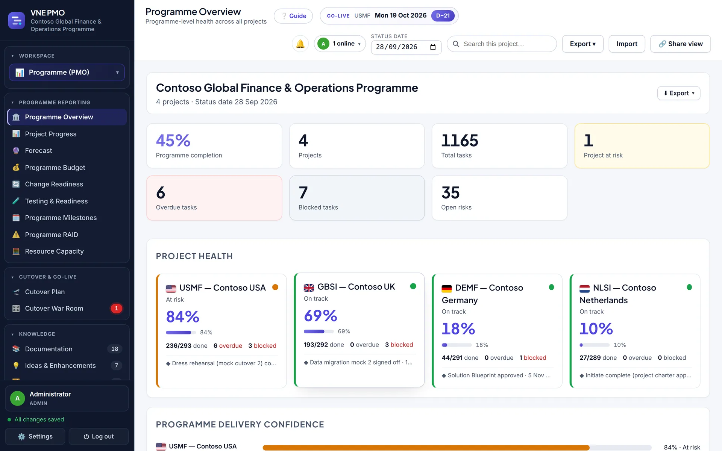The image size is (722, 451).
Task: Open the Overdue tasks summary card
Action: pos(214,198)
